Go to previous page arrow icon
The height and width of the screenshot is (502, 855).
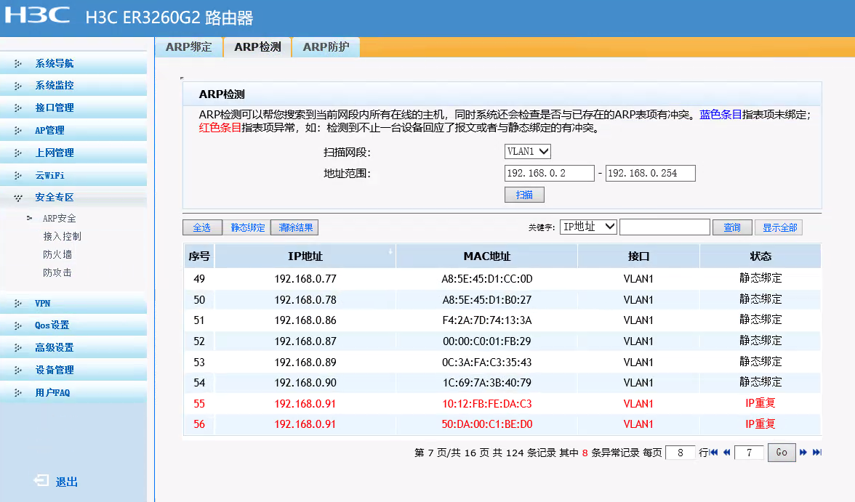pos(727,453)
